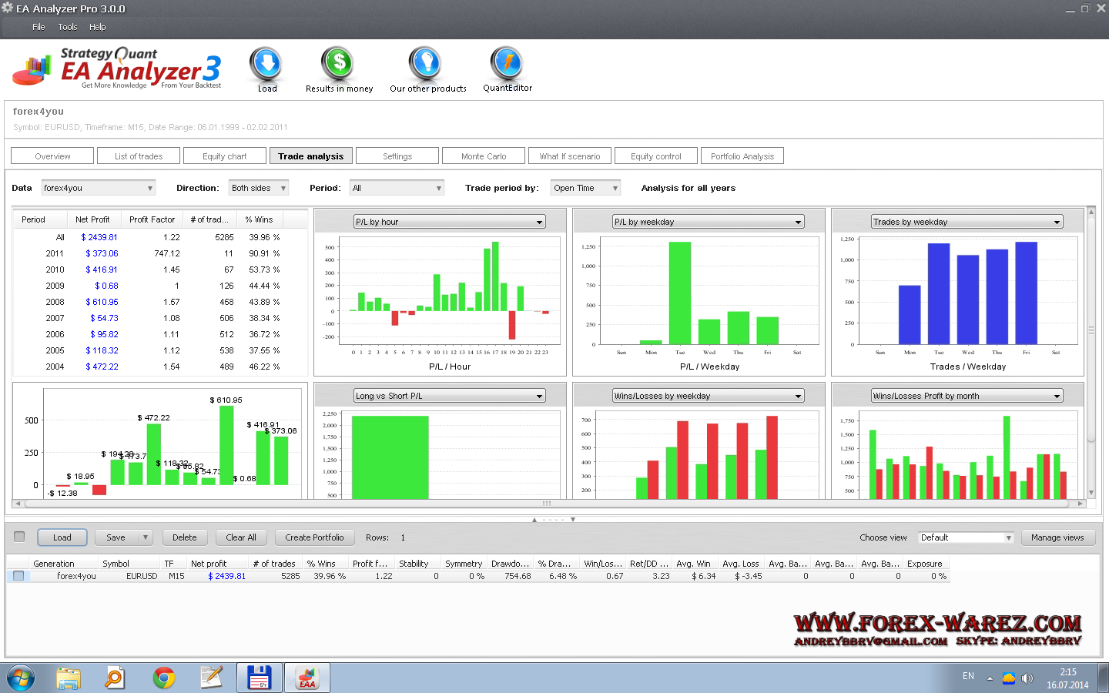Click the EA Analyzer taskbar icon
This screenshot has height=693, width=1109.
(307, 678)
